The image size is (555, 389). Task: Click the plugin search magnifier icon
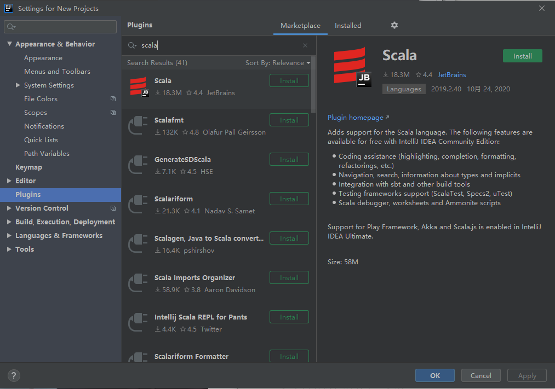coord(132,45)
